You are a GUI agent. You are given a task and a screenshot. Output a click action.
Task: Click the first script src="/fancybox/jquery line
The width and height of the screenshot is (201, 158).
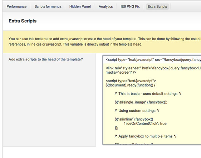coord(153,59)
